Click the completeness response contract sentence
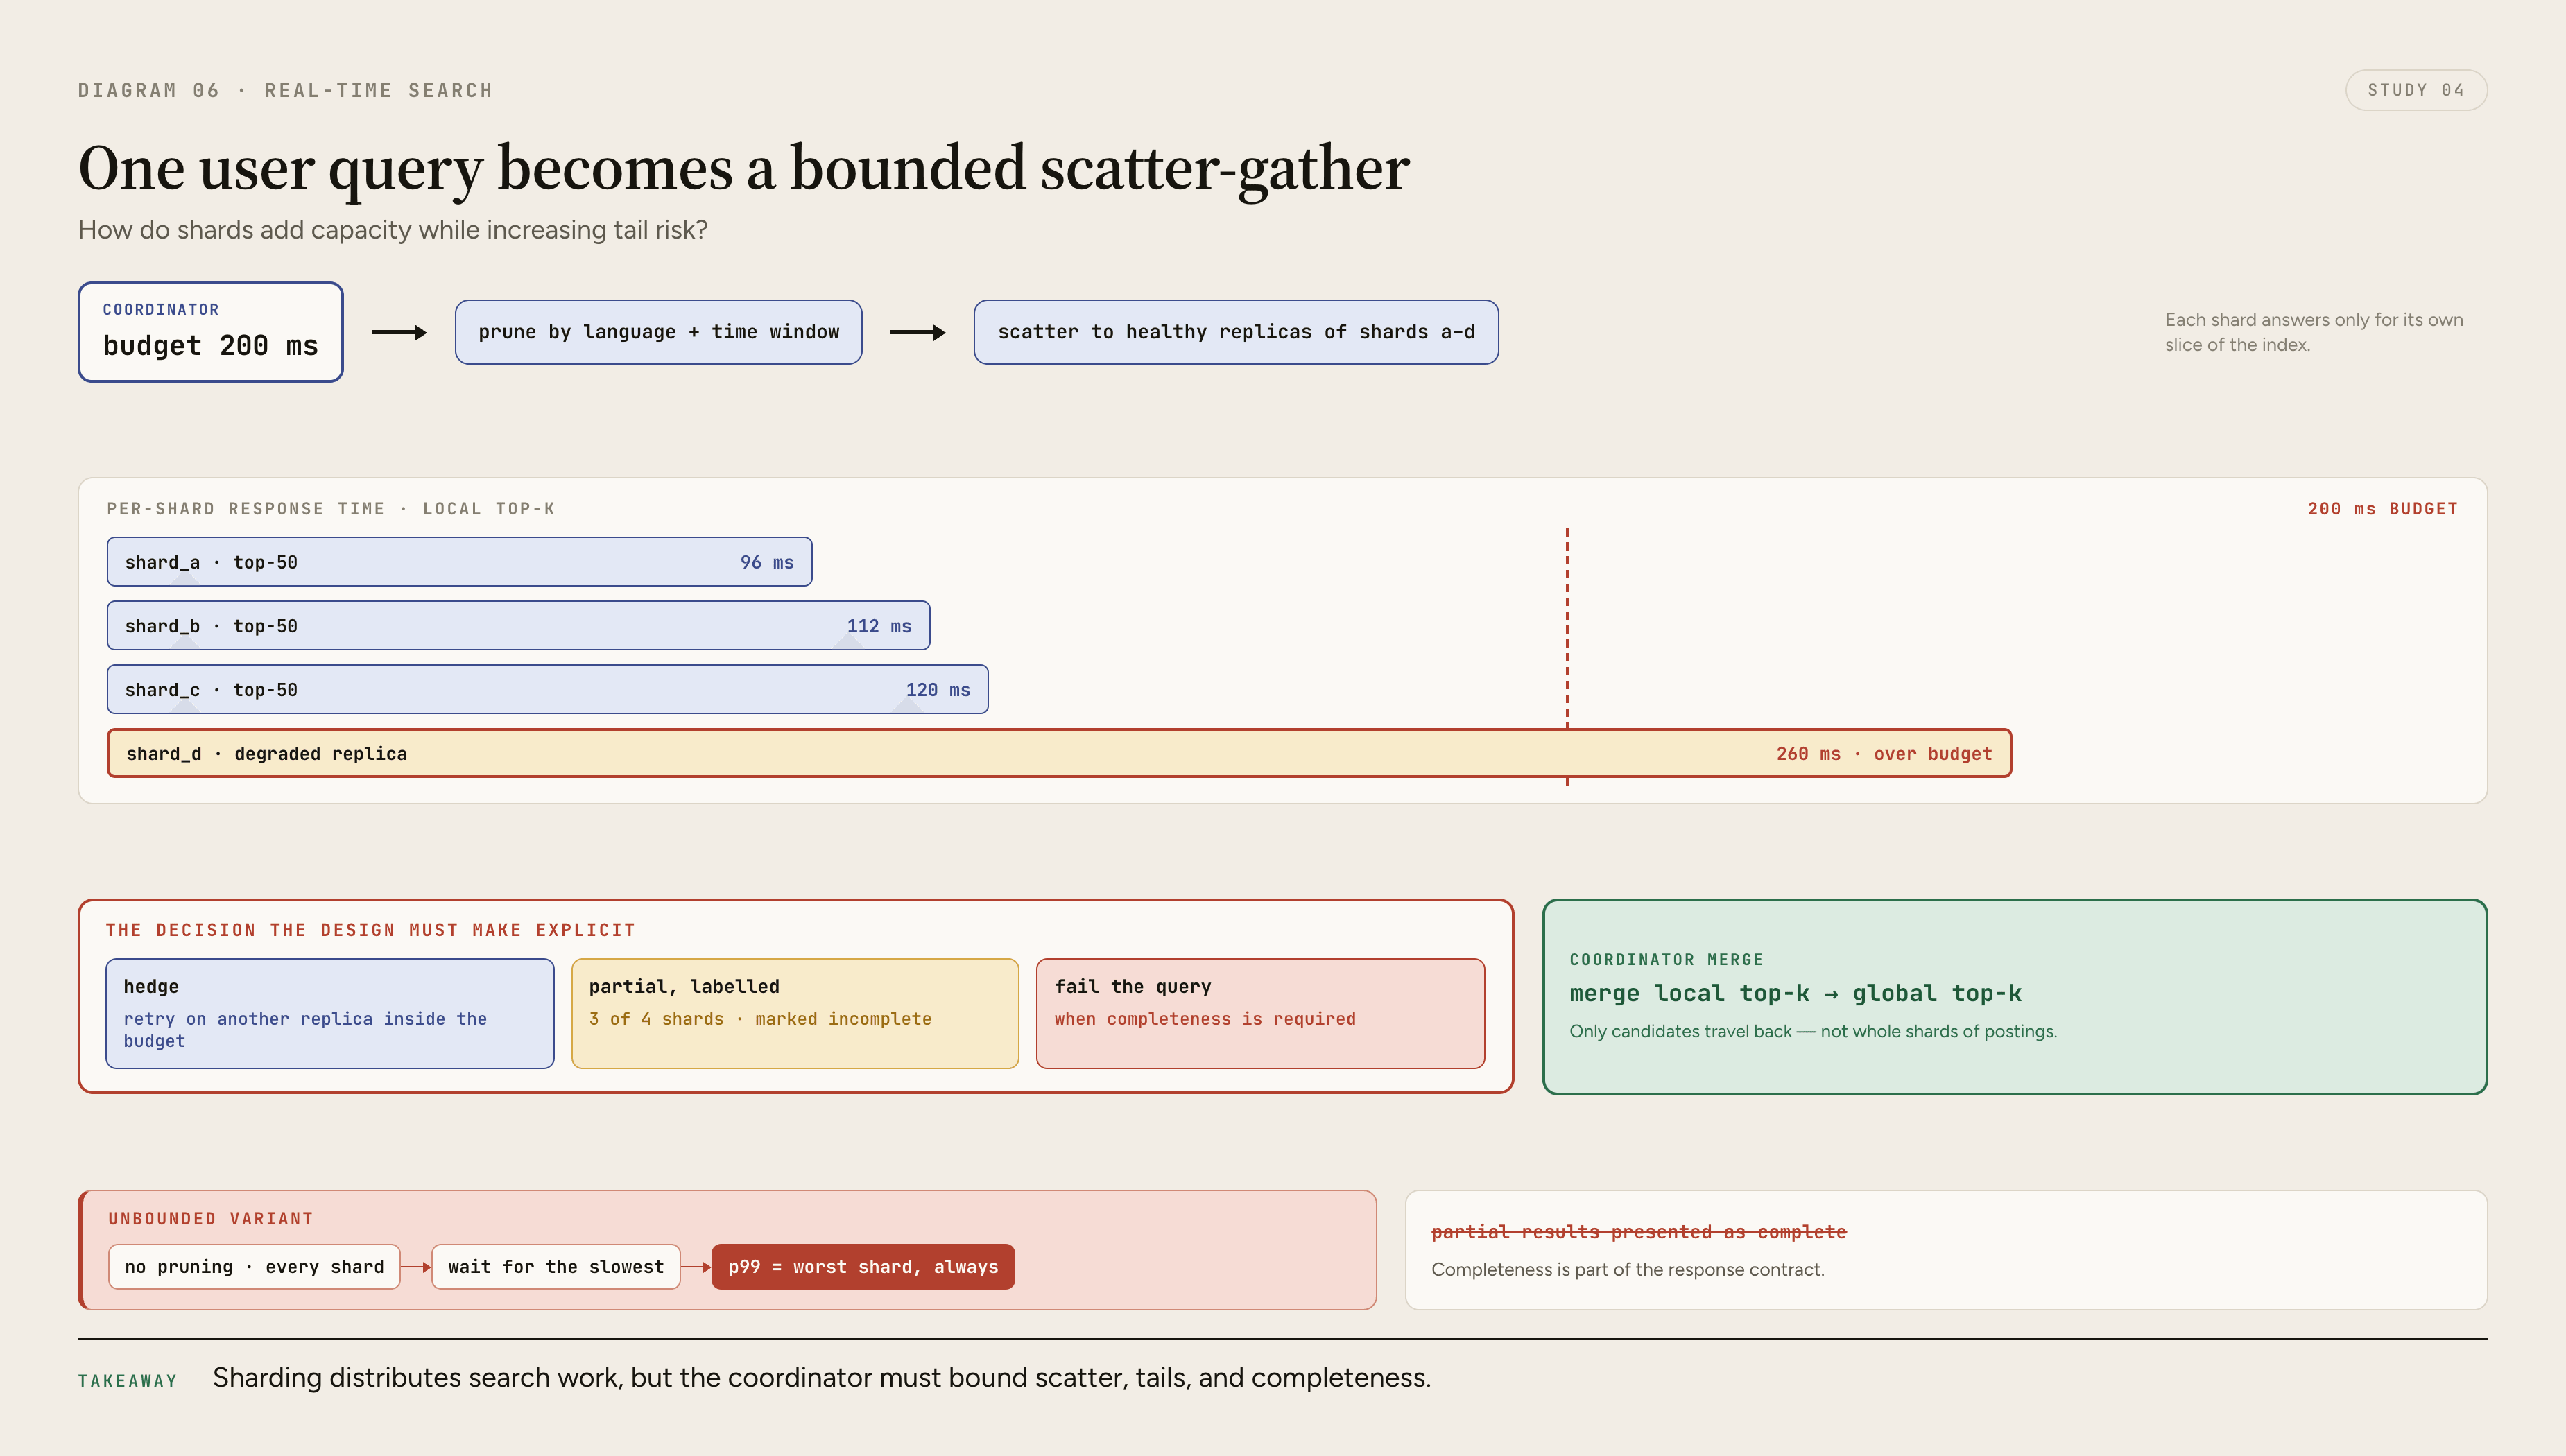Viewport: 2566px width, 1456px height. pos(1628,1270)
